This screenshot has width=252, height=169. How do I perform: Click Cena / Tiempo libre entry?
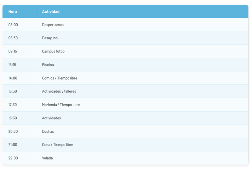[x=57, y=145]
